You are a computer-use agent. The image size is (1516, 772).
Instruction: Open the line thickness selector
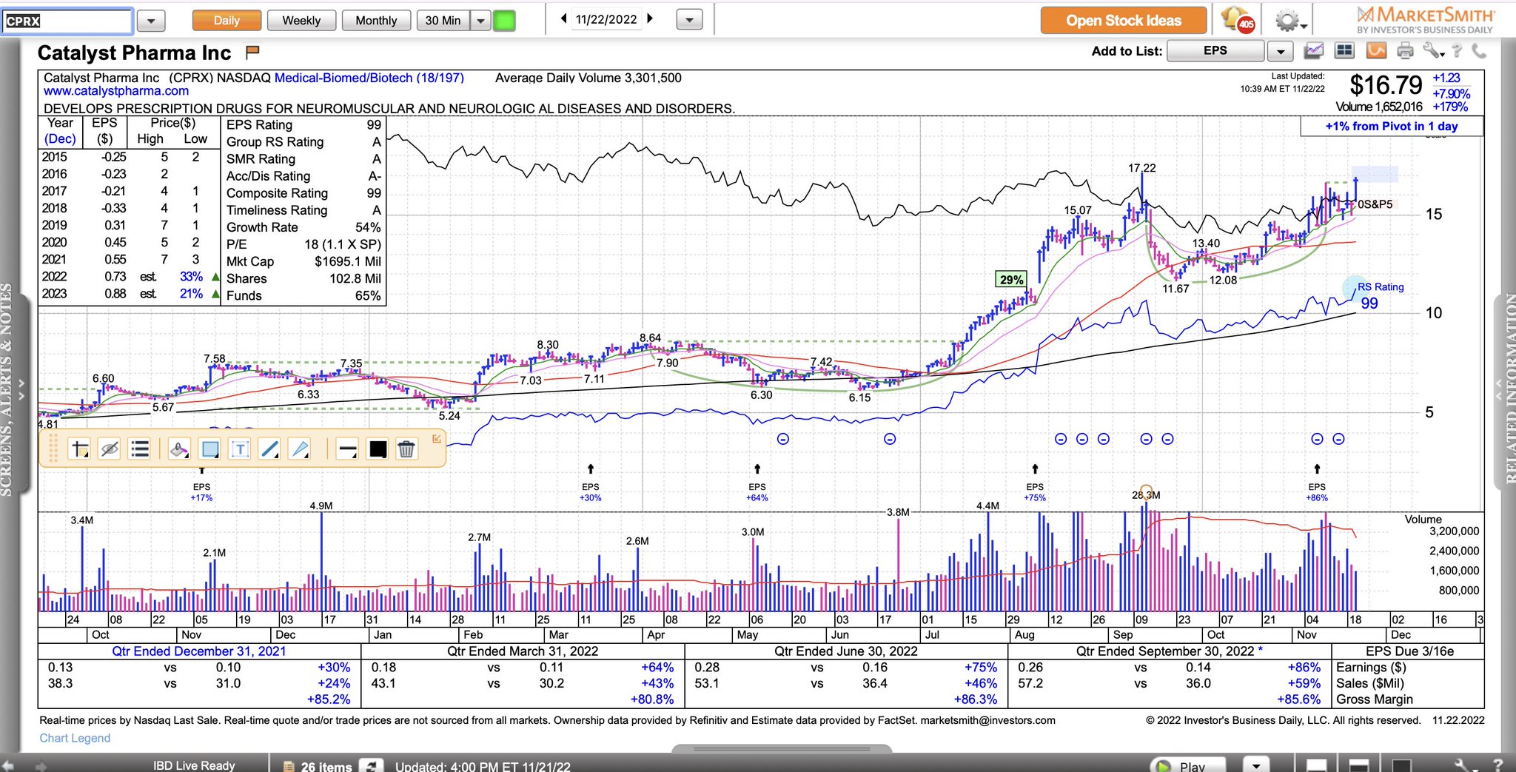[347, 449]
